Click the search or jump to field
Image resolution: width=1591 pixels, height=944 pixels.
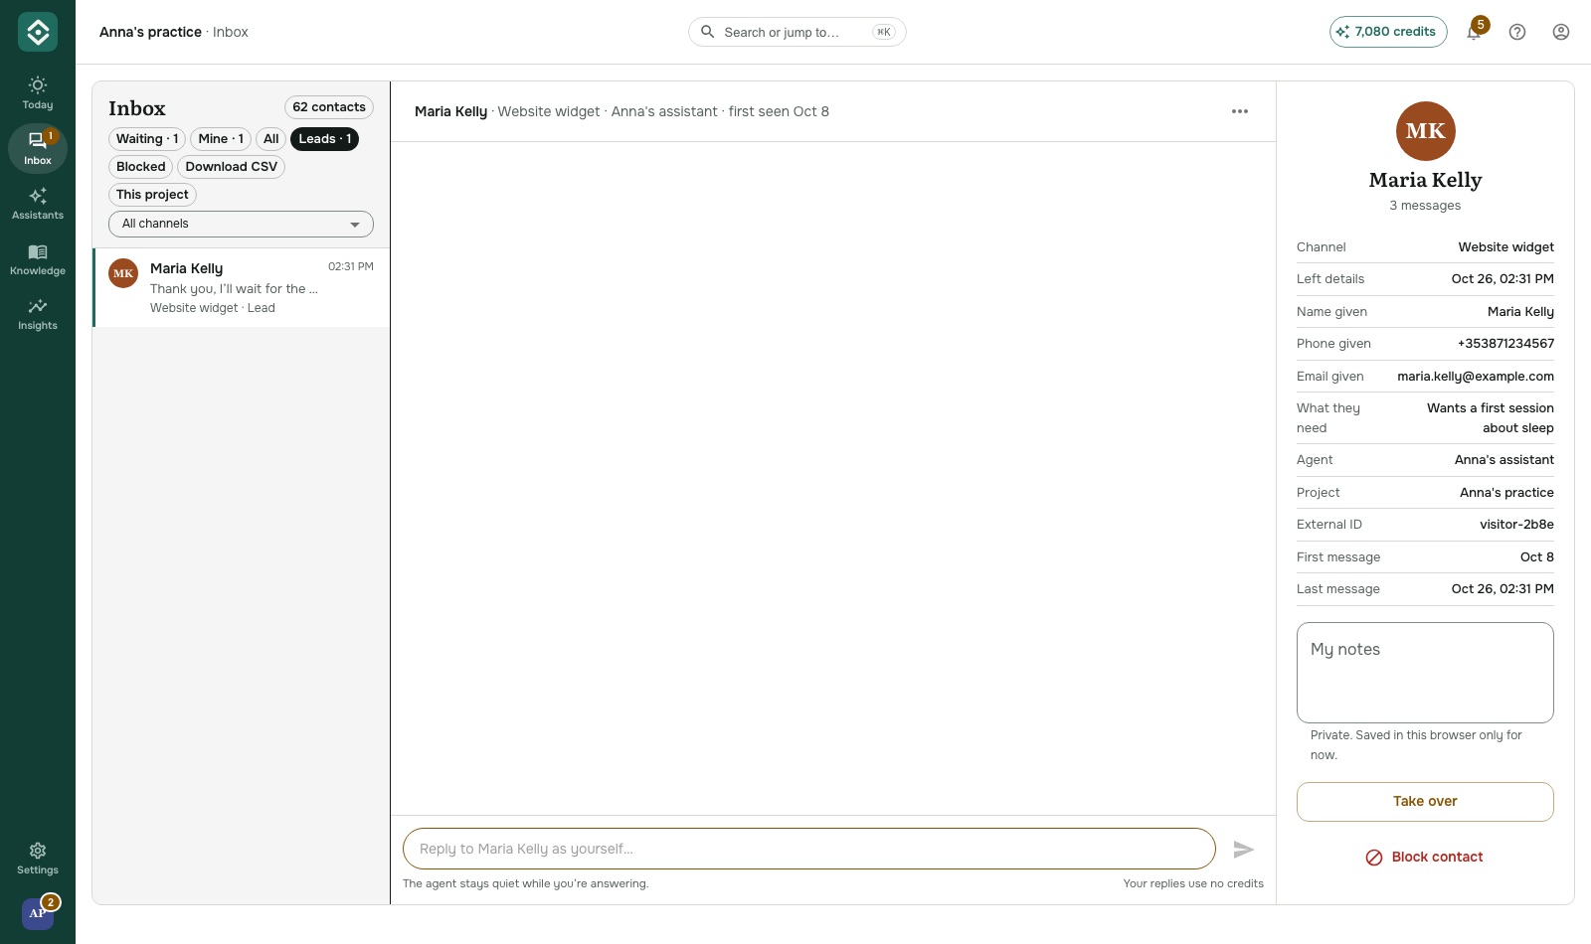pos(797,32)
